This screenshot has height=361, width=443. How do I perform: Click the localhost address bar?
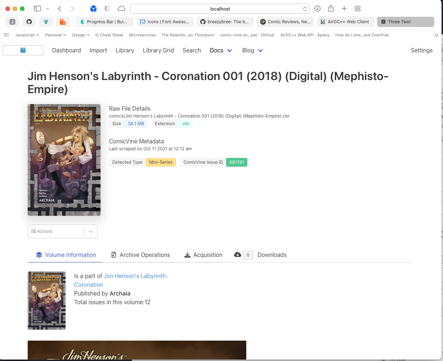point(220,9)
